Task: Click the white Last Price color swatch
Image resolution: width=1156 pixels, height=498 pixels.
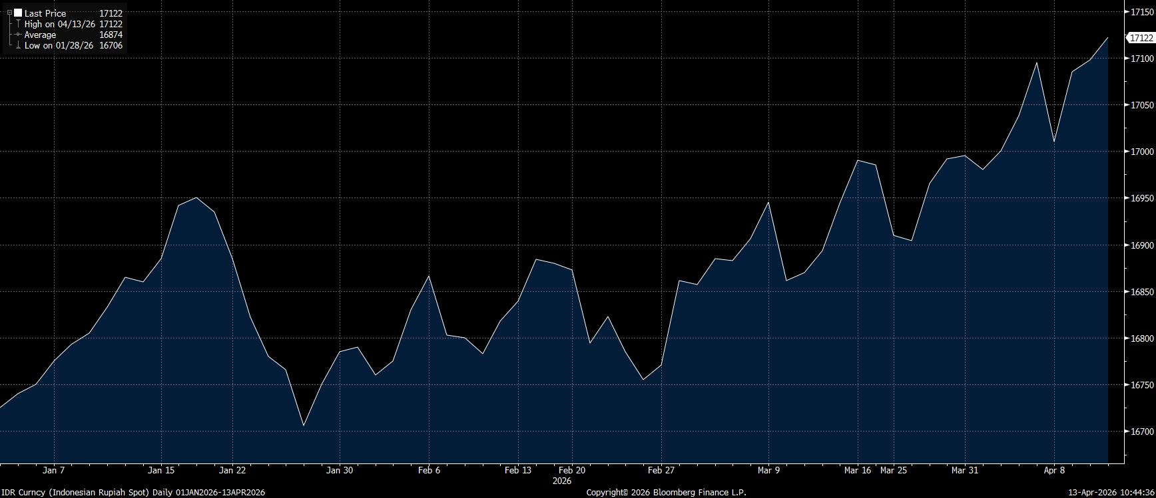Action: 18,13
